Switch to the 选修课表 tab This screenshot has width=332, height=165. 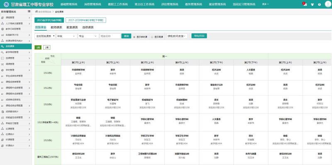click(88, 27)
